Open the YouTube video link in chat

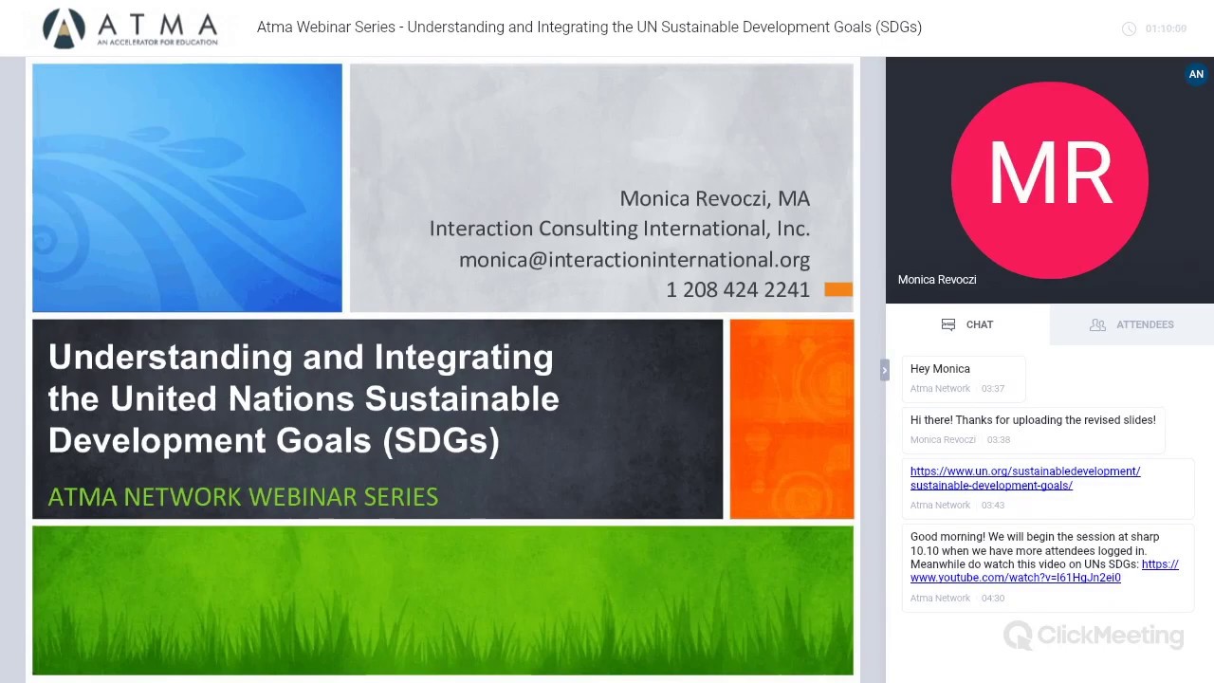[x=1044, y=570]
